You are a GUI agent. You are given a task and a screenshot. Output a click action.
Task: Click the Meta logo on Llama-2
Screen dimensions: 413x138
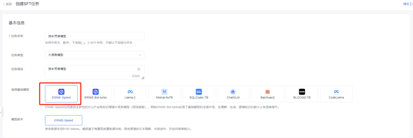click(x=130, y=92)
